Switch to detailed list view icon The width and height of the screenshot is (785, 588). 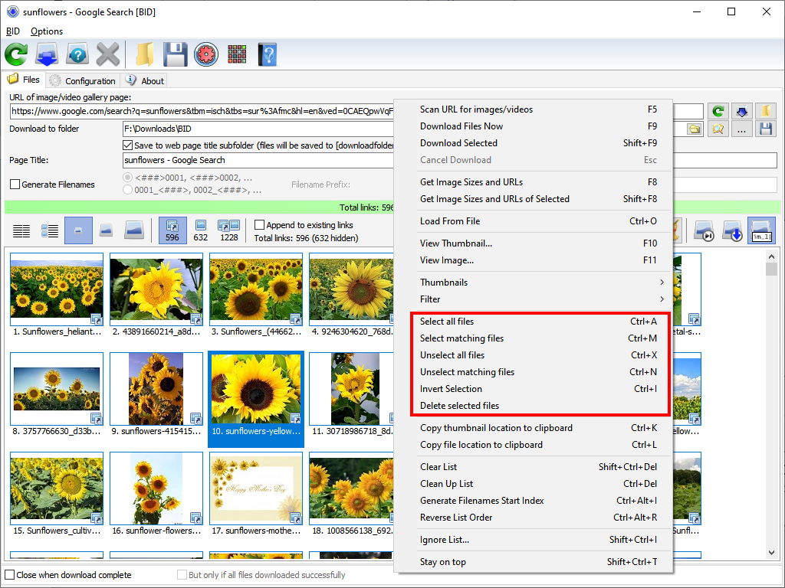click(50, 230)
